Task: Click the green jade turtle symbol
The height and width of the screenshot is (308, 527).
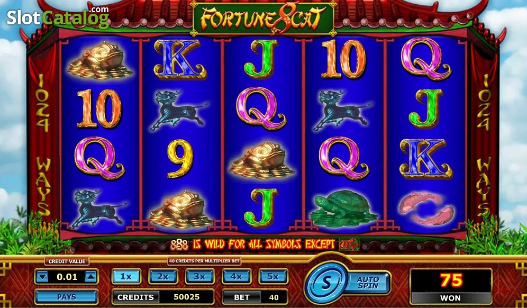Action: [343, 208]
